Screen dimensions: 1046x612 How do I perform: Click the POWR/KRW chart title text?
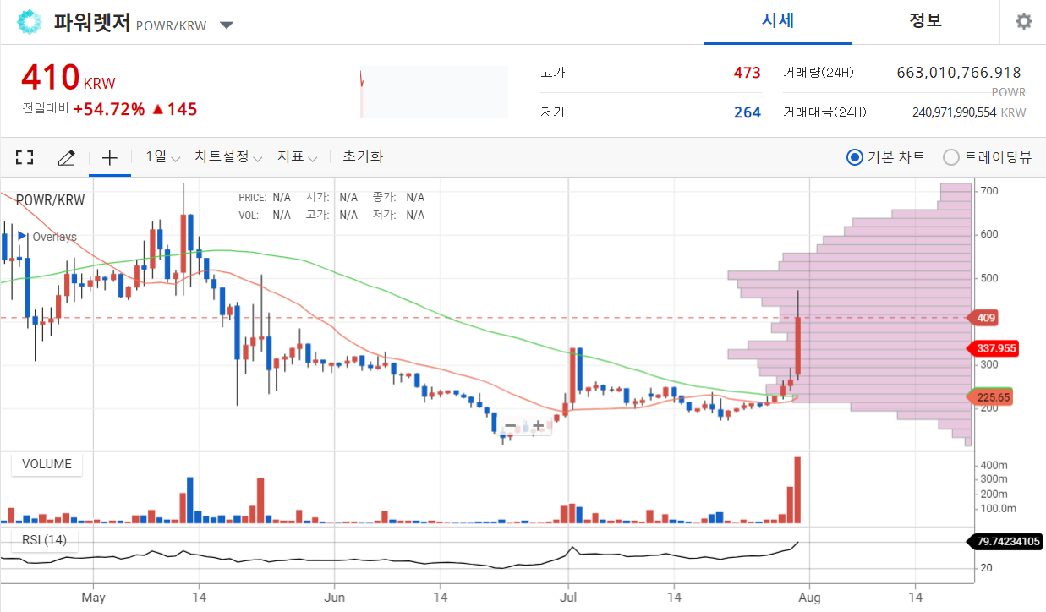pyautogui.click(x=50, y=200)
